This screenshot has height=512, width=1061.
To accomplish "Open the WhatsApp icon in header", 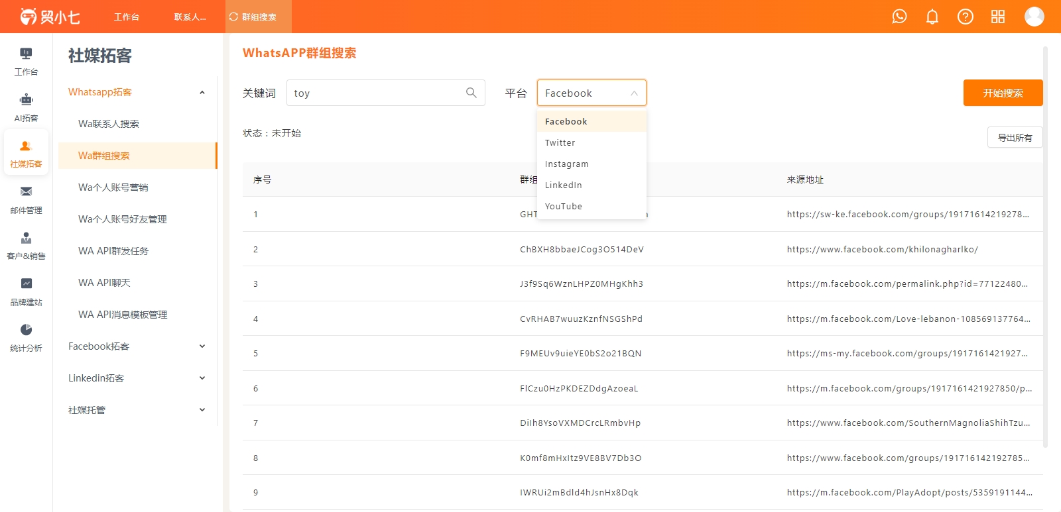I will click(x=899, y=17).
